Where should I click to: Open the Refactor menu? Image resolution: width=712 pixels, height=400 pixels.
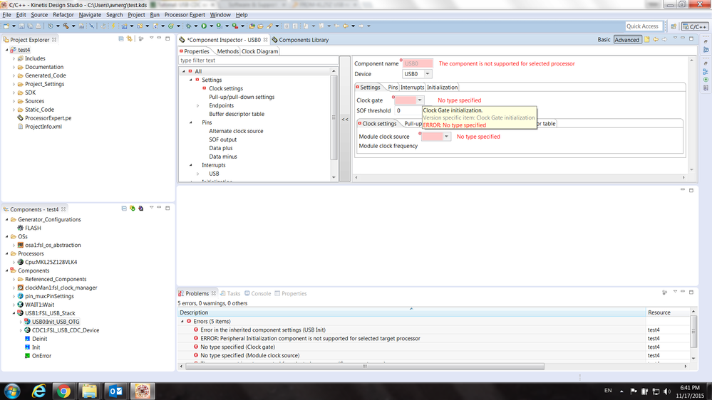pos(63,15)
